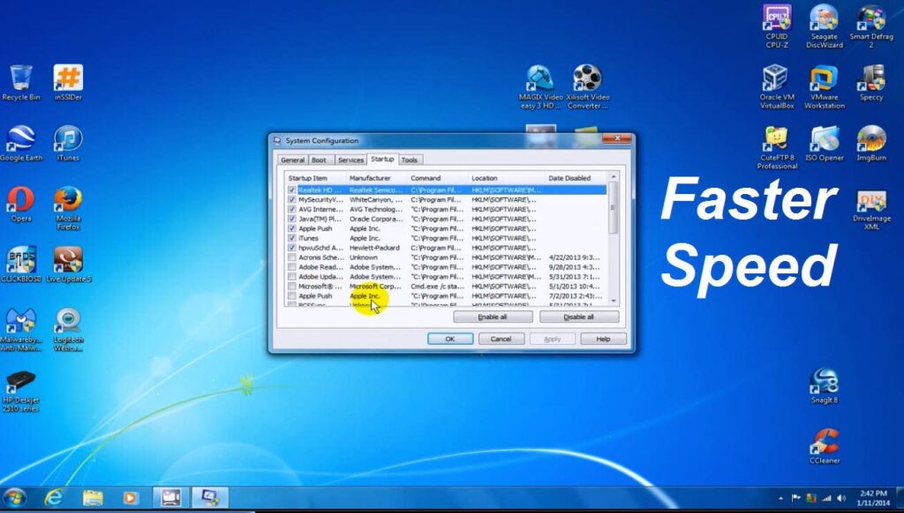Select Oracle VM VirtualBox desktop icon
Screen dimensions: 904x513
click(777, 87)
